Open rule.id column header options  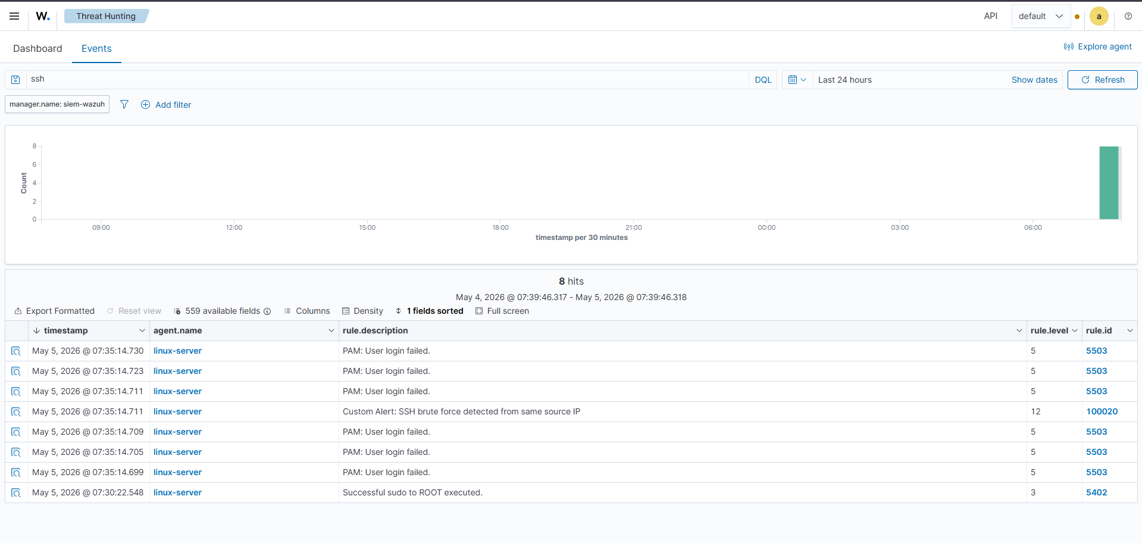click(1130, 330)
